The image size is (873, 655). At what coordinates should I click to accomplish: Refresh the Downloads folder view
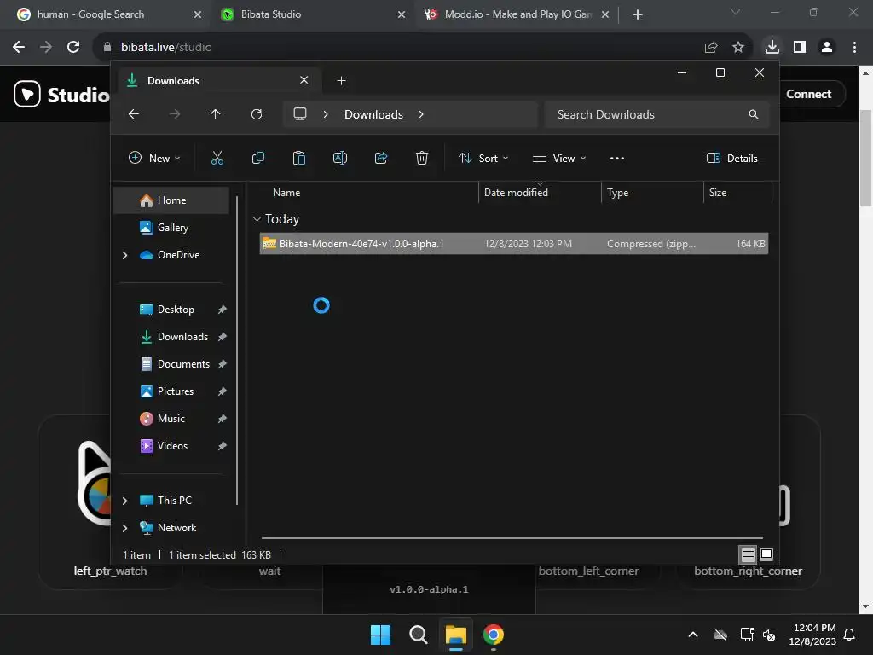tap(256, 114)
